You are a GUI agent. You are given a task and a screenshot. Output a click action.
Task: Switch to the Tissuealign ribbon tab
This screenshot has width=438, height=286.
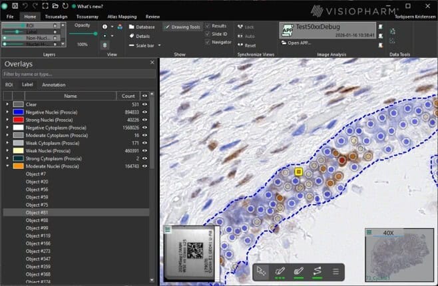(56, 17)
